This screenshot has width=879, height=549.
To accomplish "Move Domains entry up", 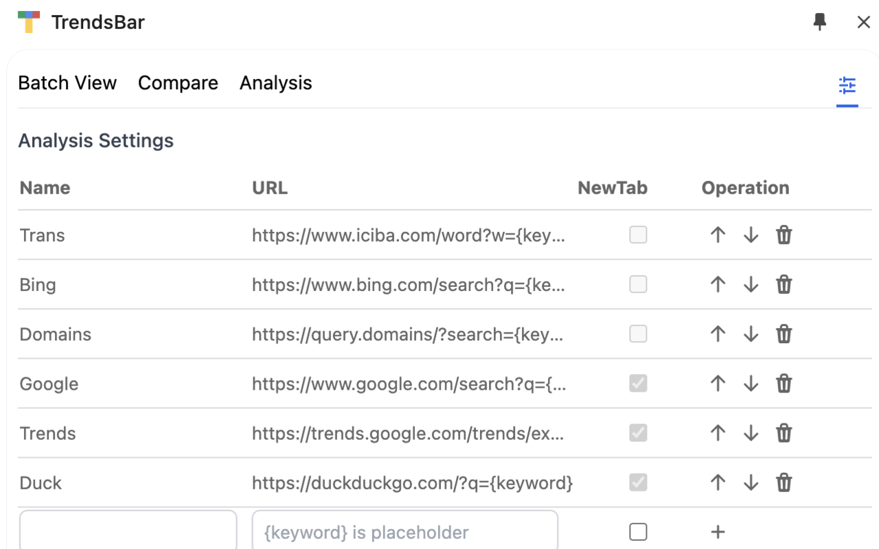I will point(718,334).
